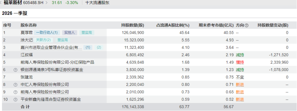Viewport: 297px width, 111px height.
Task: Click 关联方(2) tag for 涂大记
Action: click(x=43, y=40)
